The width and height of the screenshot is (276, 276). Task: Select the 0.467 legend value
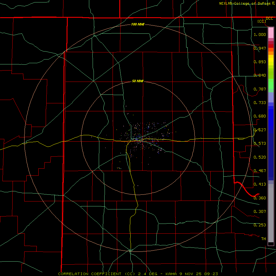pos(260,171)
